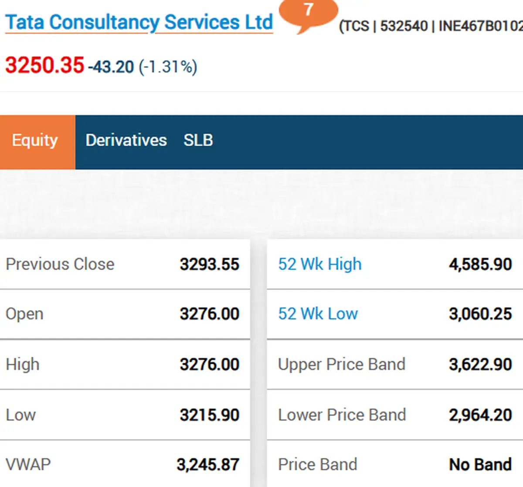The height and width of the screenshot is (487, 523).
Task: Click the Low label in left table
Action: click(x=20, y=415)
